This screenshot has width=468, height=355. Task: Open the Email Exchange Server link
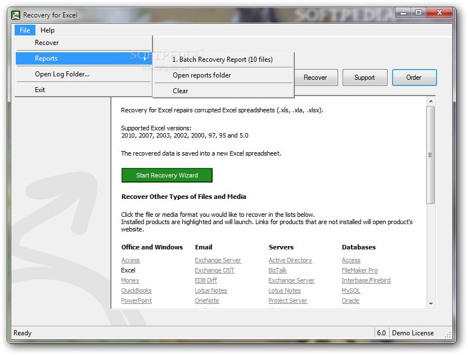click(x=218, y=260)
